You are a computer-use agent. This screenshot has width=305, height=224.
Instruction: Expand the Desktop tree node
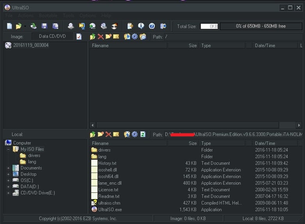tap(8, 174)
